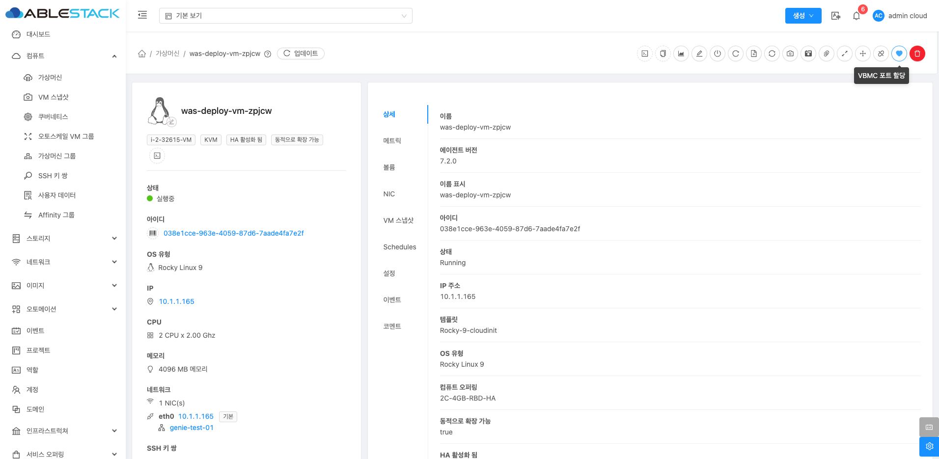Select VM 스냅샷 in the sidebar
The image size is (939, 459).
[53, 97]
